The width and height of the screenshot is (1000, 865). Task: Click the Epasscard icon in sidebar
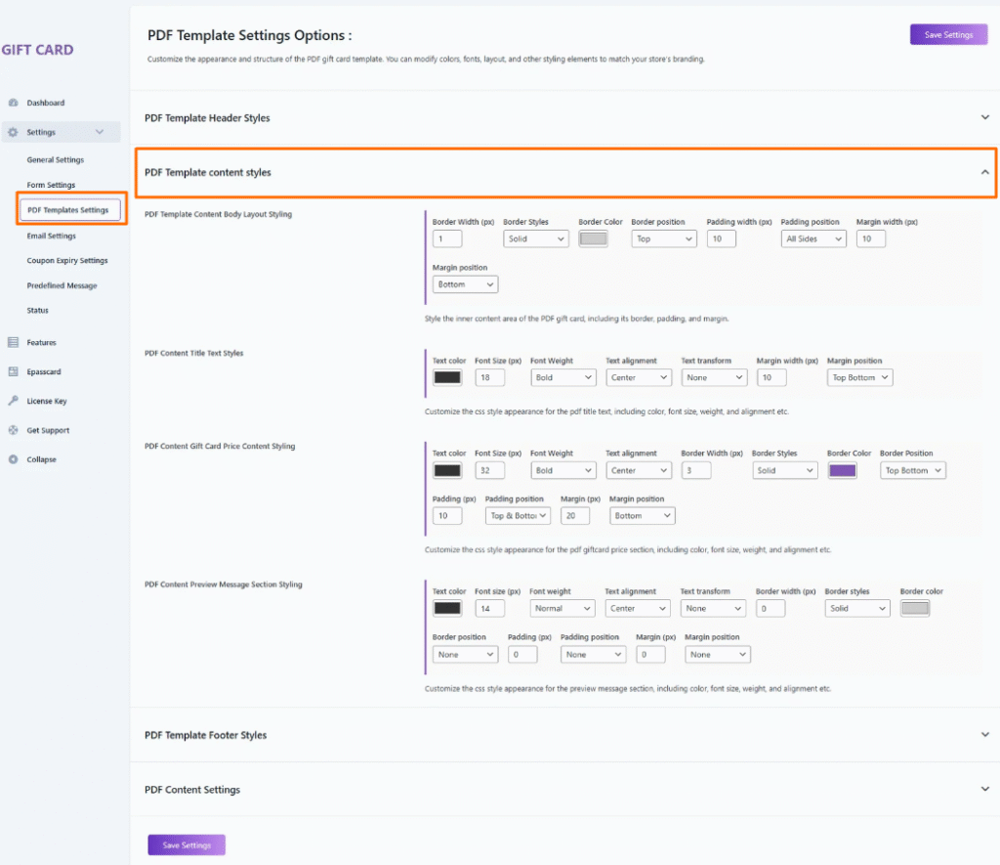click(x=13, y=371)
